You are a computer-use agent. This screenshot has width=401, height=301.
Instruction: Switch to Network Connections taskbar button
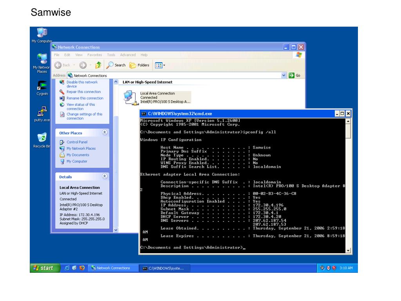pos(113,268)
